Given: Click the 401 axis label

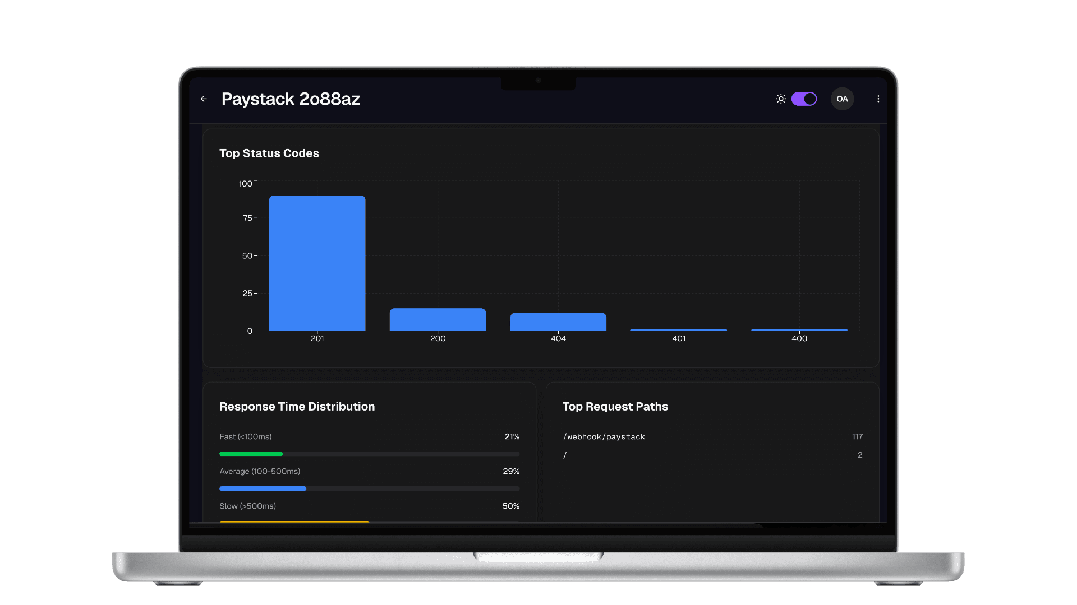Looking at the screenshot, I should pos(679,338).
